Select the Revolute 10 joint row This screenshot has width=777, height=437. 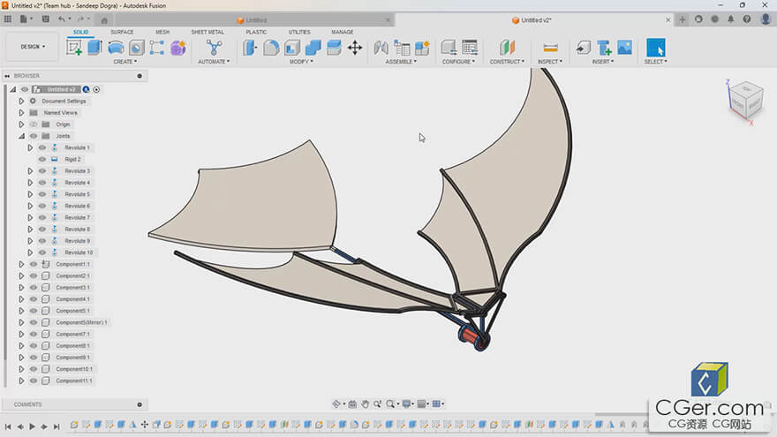79,252
